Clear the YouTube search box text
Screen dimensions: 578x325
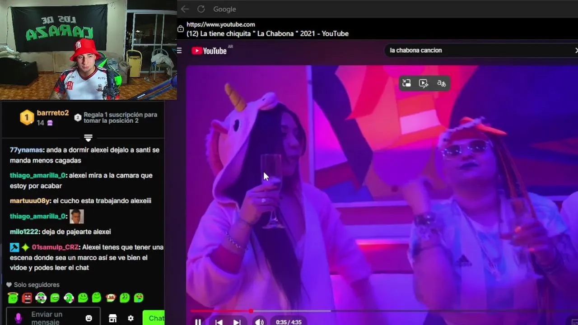(576, 50)
